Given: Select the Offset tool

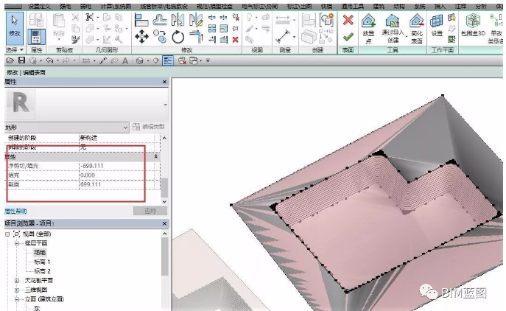Looking at the screenshot, I should [160, 20].
